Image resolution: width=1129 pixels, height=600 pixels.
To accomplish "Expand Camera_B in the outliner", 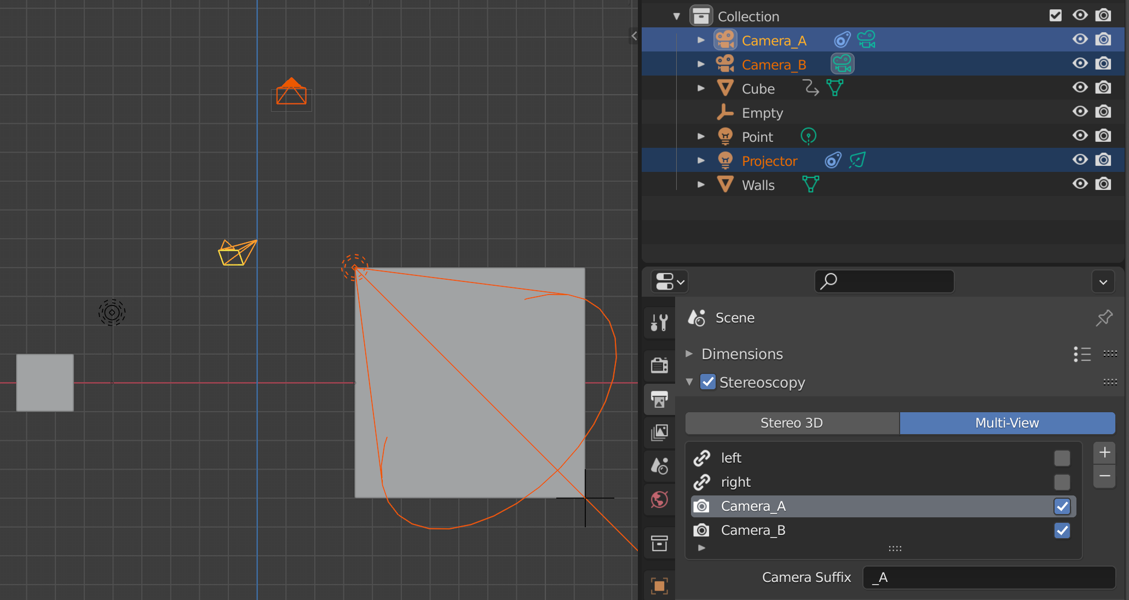I will pos(701,64).
